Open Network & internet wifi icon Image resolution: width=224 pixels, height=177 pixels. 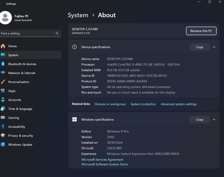click(x=3, y=73)
